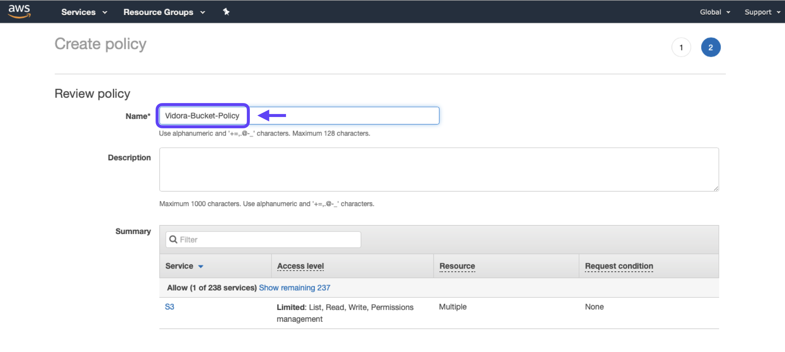Click the AWS logo home icon

[19, 11]
